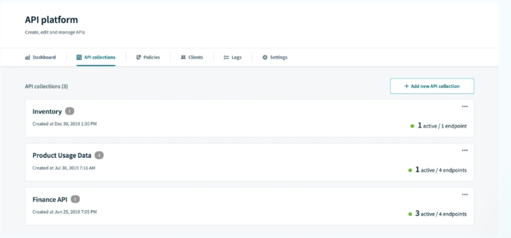511x238 pixels.
Task: Open the Finance API three-dot menu
Action: (465, 195)
